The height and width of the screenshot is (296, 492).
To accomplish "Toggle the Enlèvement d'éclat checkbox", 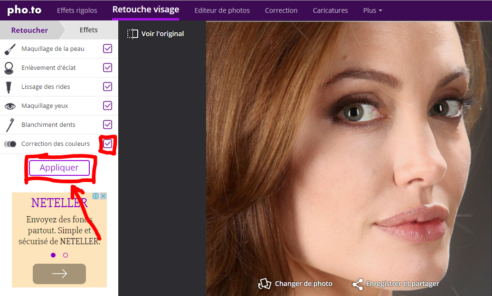I will [108, 67].
